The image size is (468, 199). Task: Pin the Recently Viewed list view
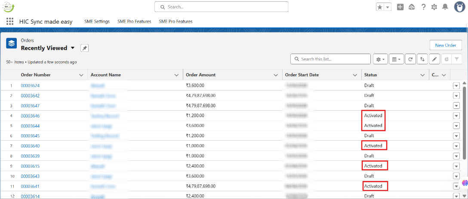[84, 48]
